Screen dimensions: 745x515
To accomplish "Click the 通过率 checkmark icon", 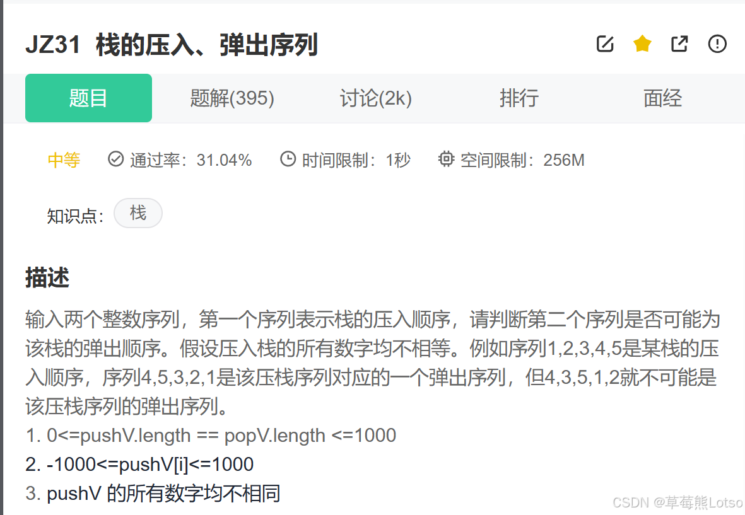I will pyautogui.click(x=115, y=159).
